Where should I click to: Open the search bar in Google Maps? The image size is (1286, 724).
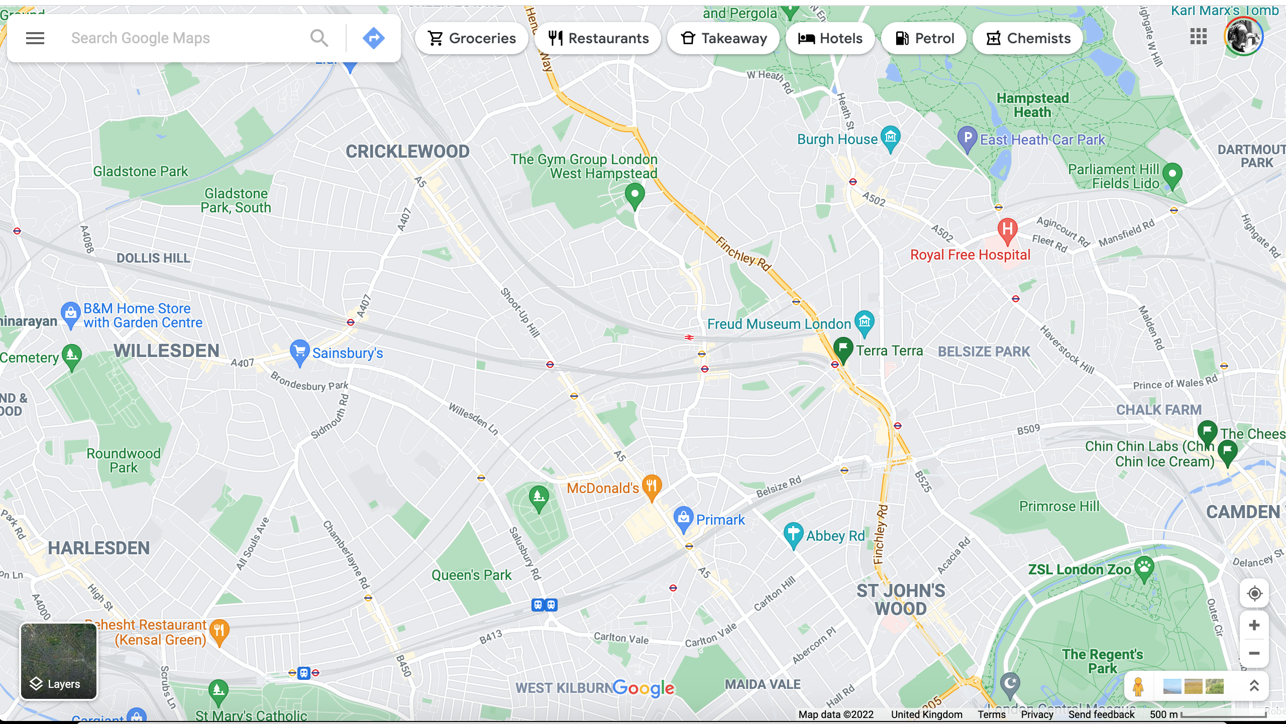(x=186, y=38)
